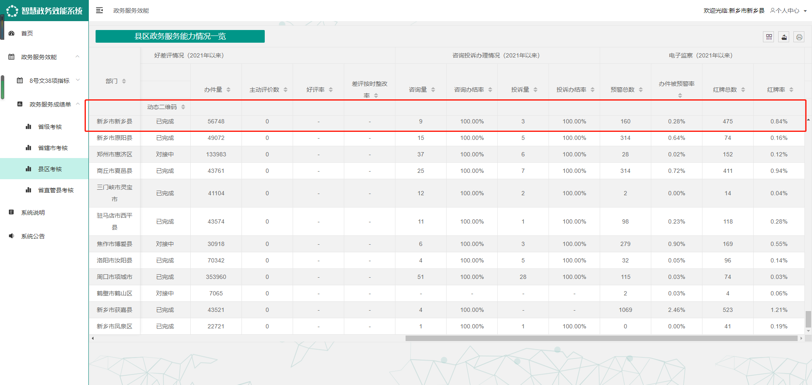This screenshot has height=385, width=812.
Task: Collapse the 政务服务效能 sidebar menu
Action: point(77,57)
